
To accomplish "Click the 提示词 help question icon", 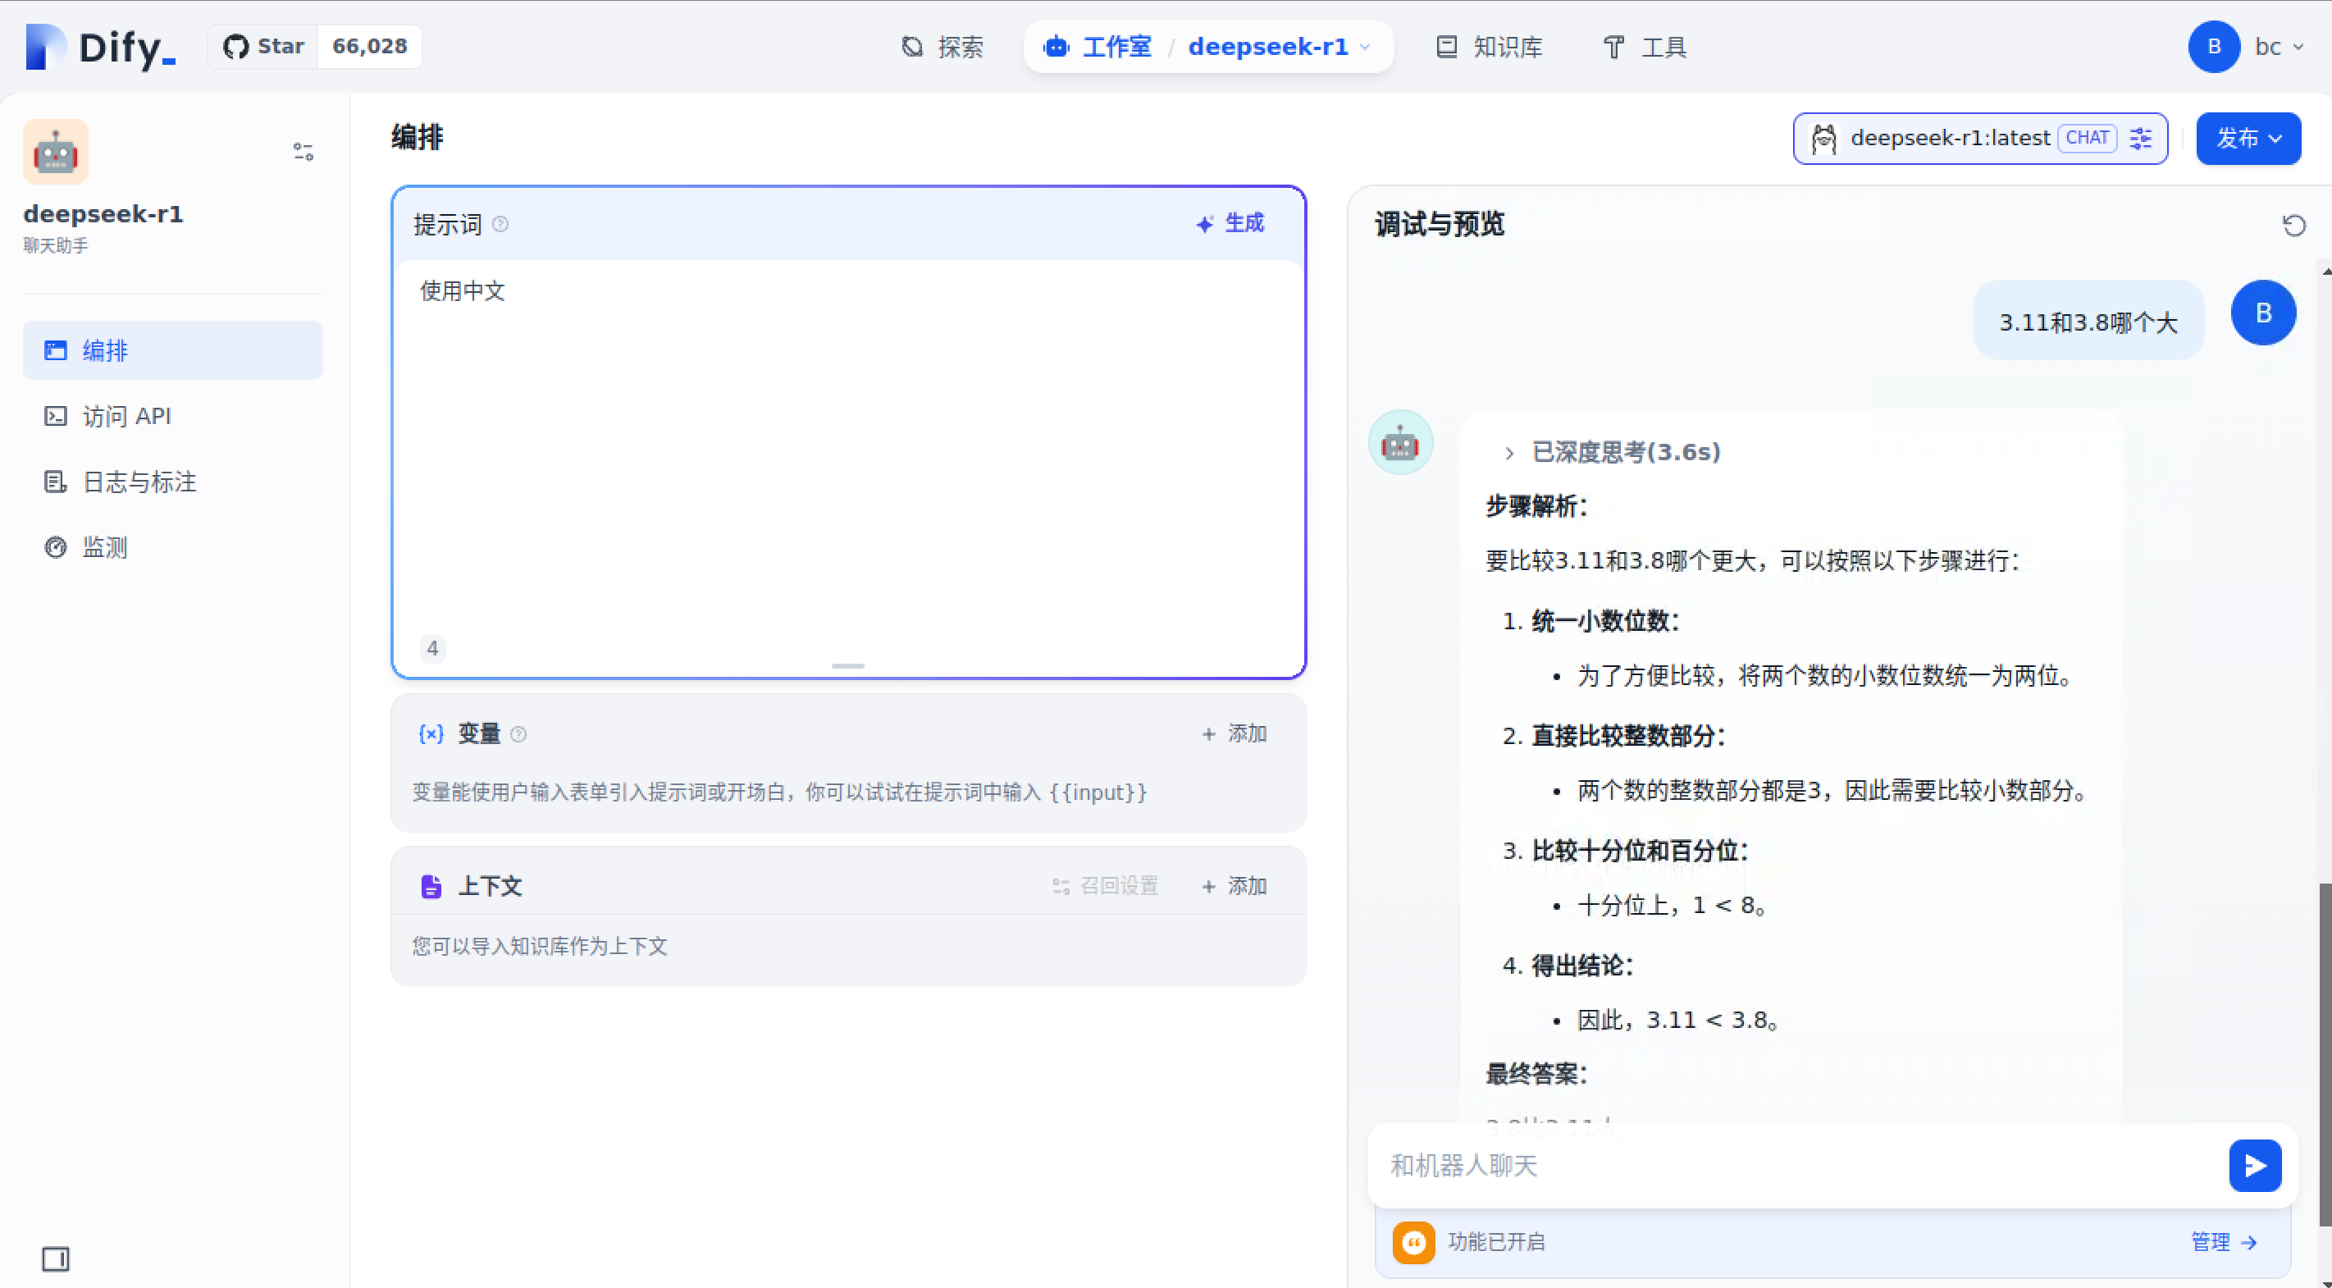I will tap(500, 225).
